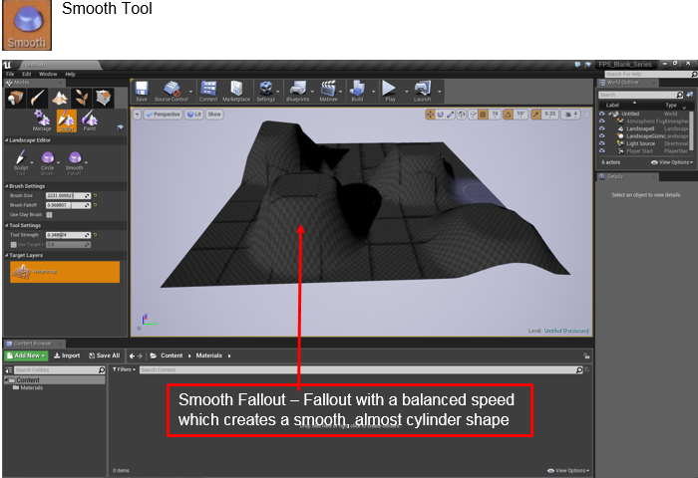Viewport: 698px width, 478px height.
Task: Toggle visibility of Atmospheric Fog actor
Action: (602, 120)
